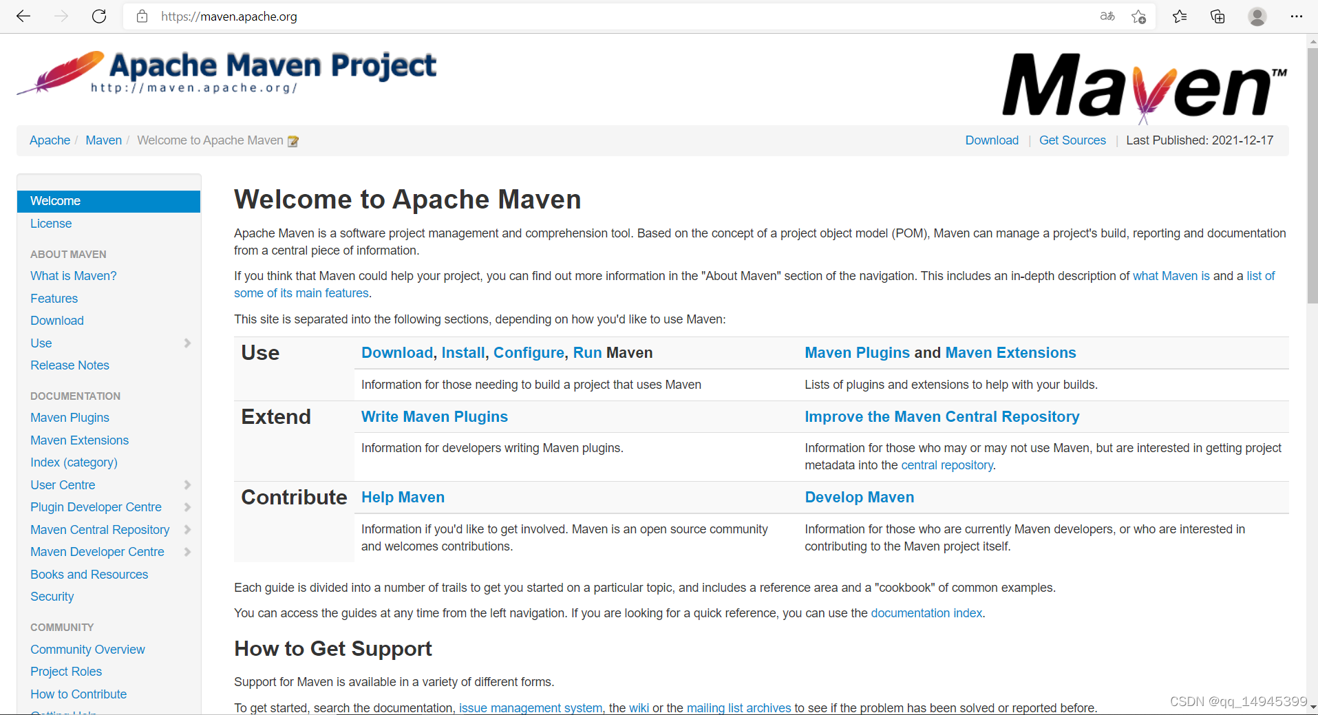Screen dimensions: 1318x715
Task: Click the issue management system link
Action: tap(531, 708)
